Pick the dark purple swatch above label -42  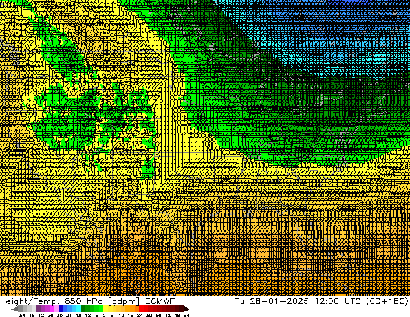[x=38, y=309]
